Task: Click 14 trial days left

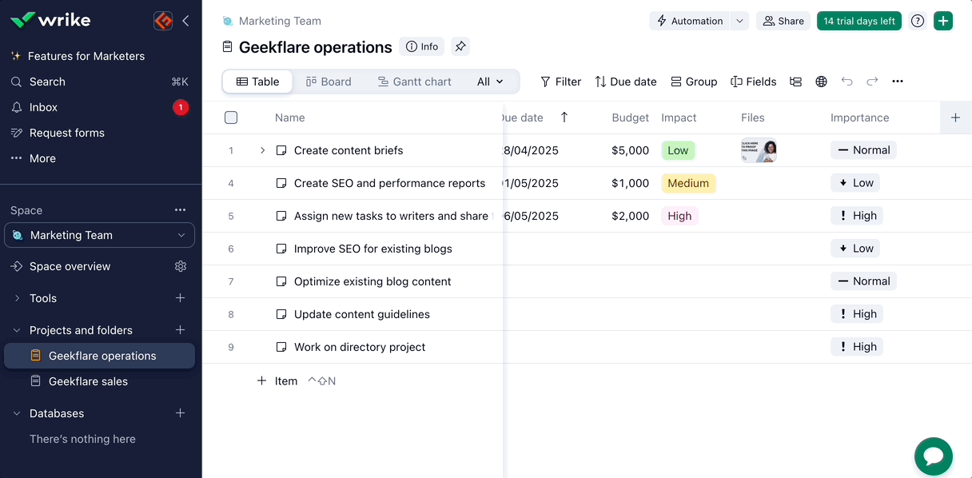Action: point(859,21)
